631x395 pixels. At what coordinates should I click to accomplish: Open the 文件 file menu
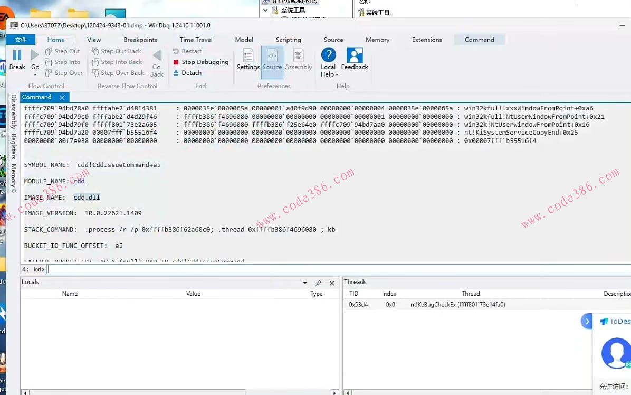point(21,40)
